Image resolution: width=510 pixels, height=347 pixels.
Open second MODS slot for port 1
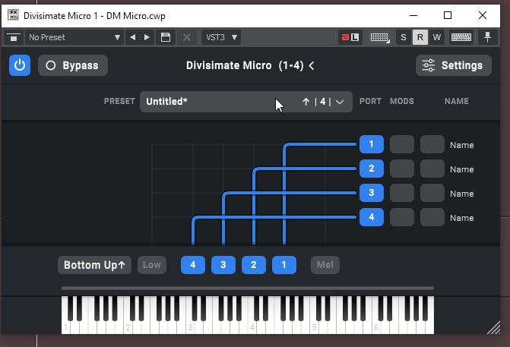432,144
